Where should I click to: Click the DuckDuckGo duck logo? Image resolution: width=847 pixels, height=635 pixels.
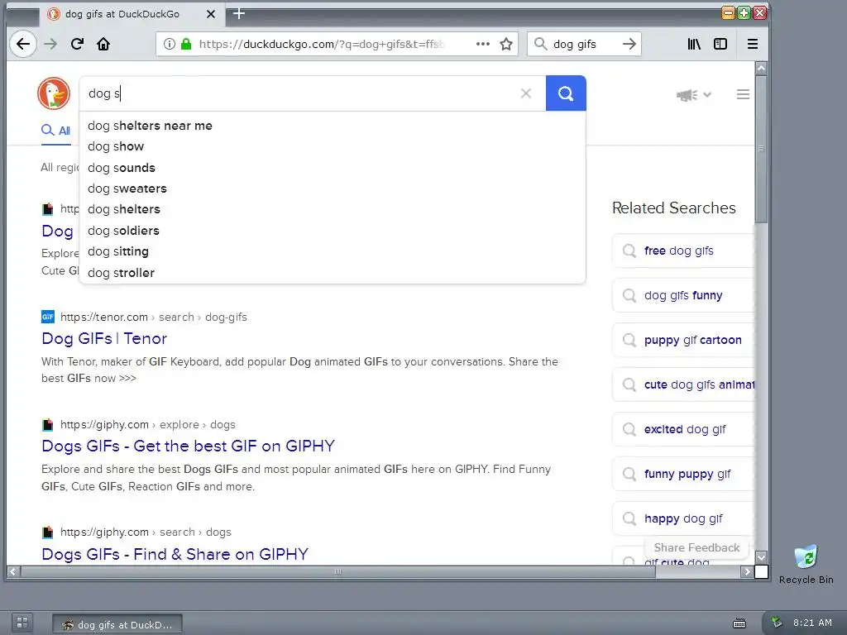tap(54, 93)
